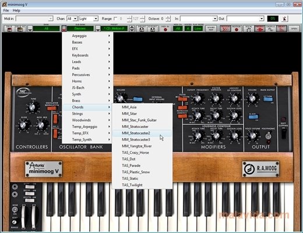The height and width of the screenshot is (233, 303).
Task: Adjust the Octave stepper
Action: coord(168,19)
